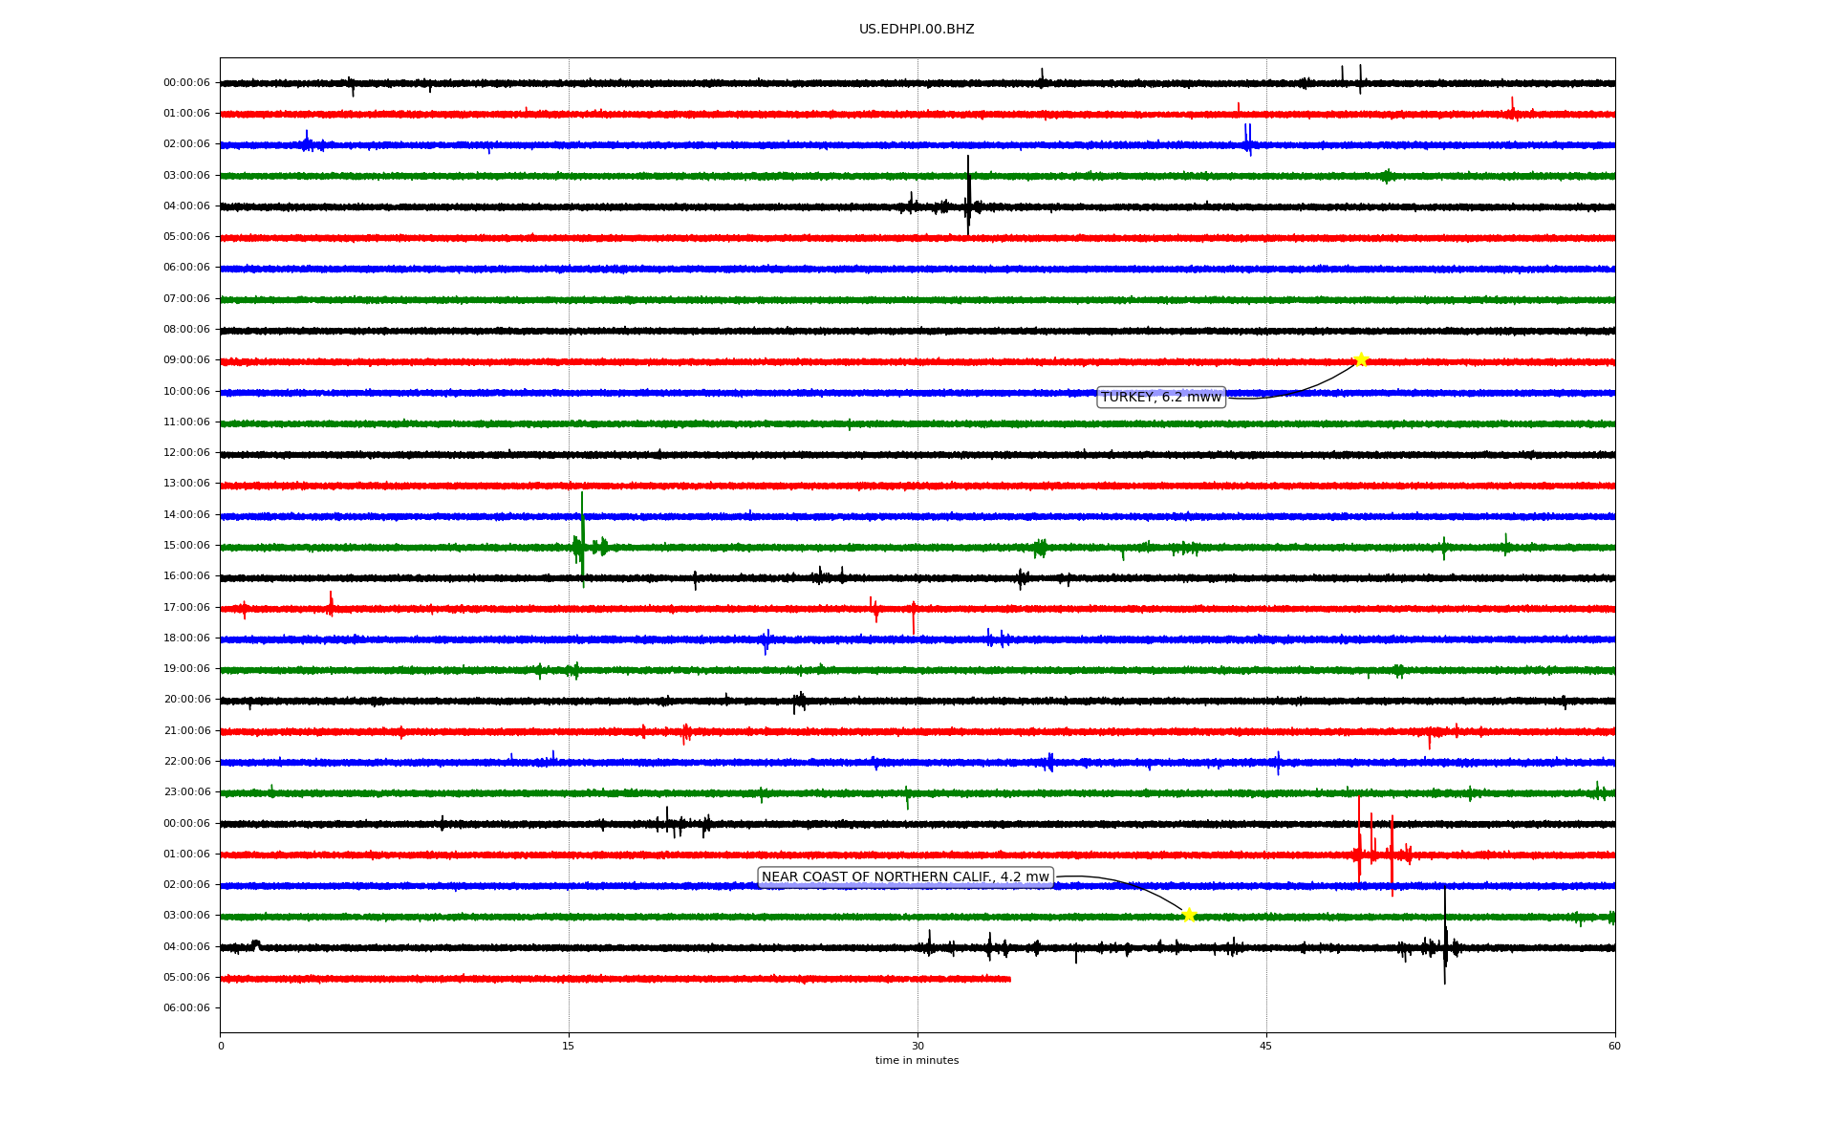Image resolution: width=1835 pixels, height=1147 pixels.
Task: Click the 23:00:06 row time label
Action: [x=186, y=791]
